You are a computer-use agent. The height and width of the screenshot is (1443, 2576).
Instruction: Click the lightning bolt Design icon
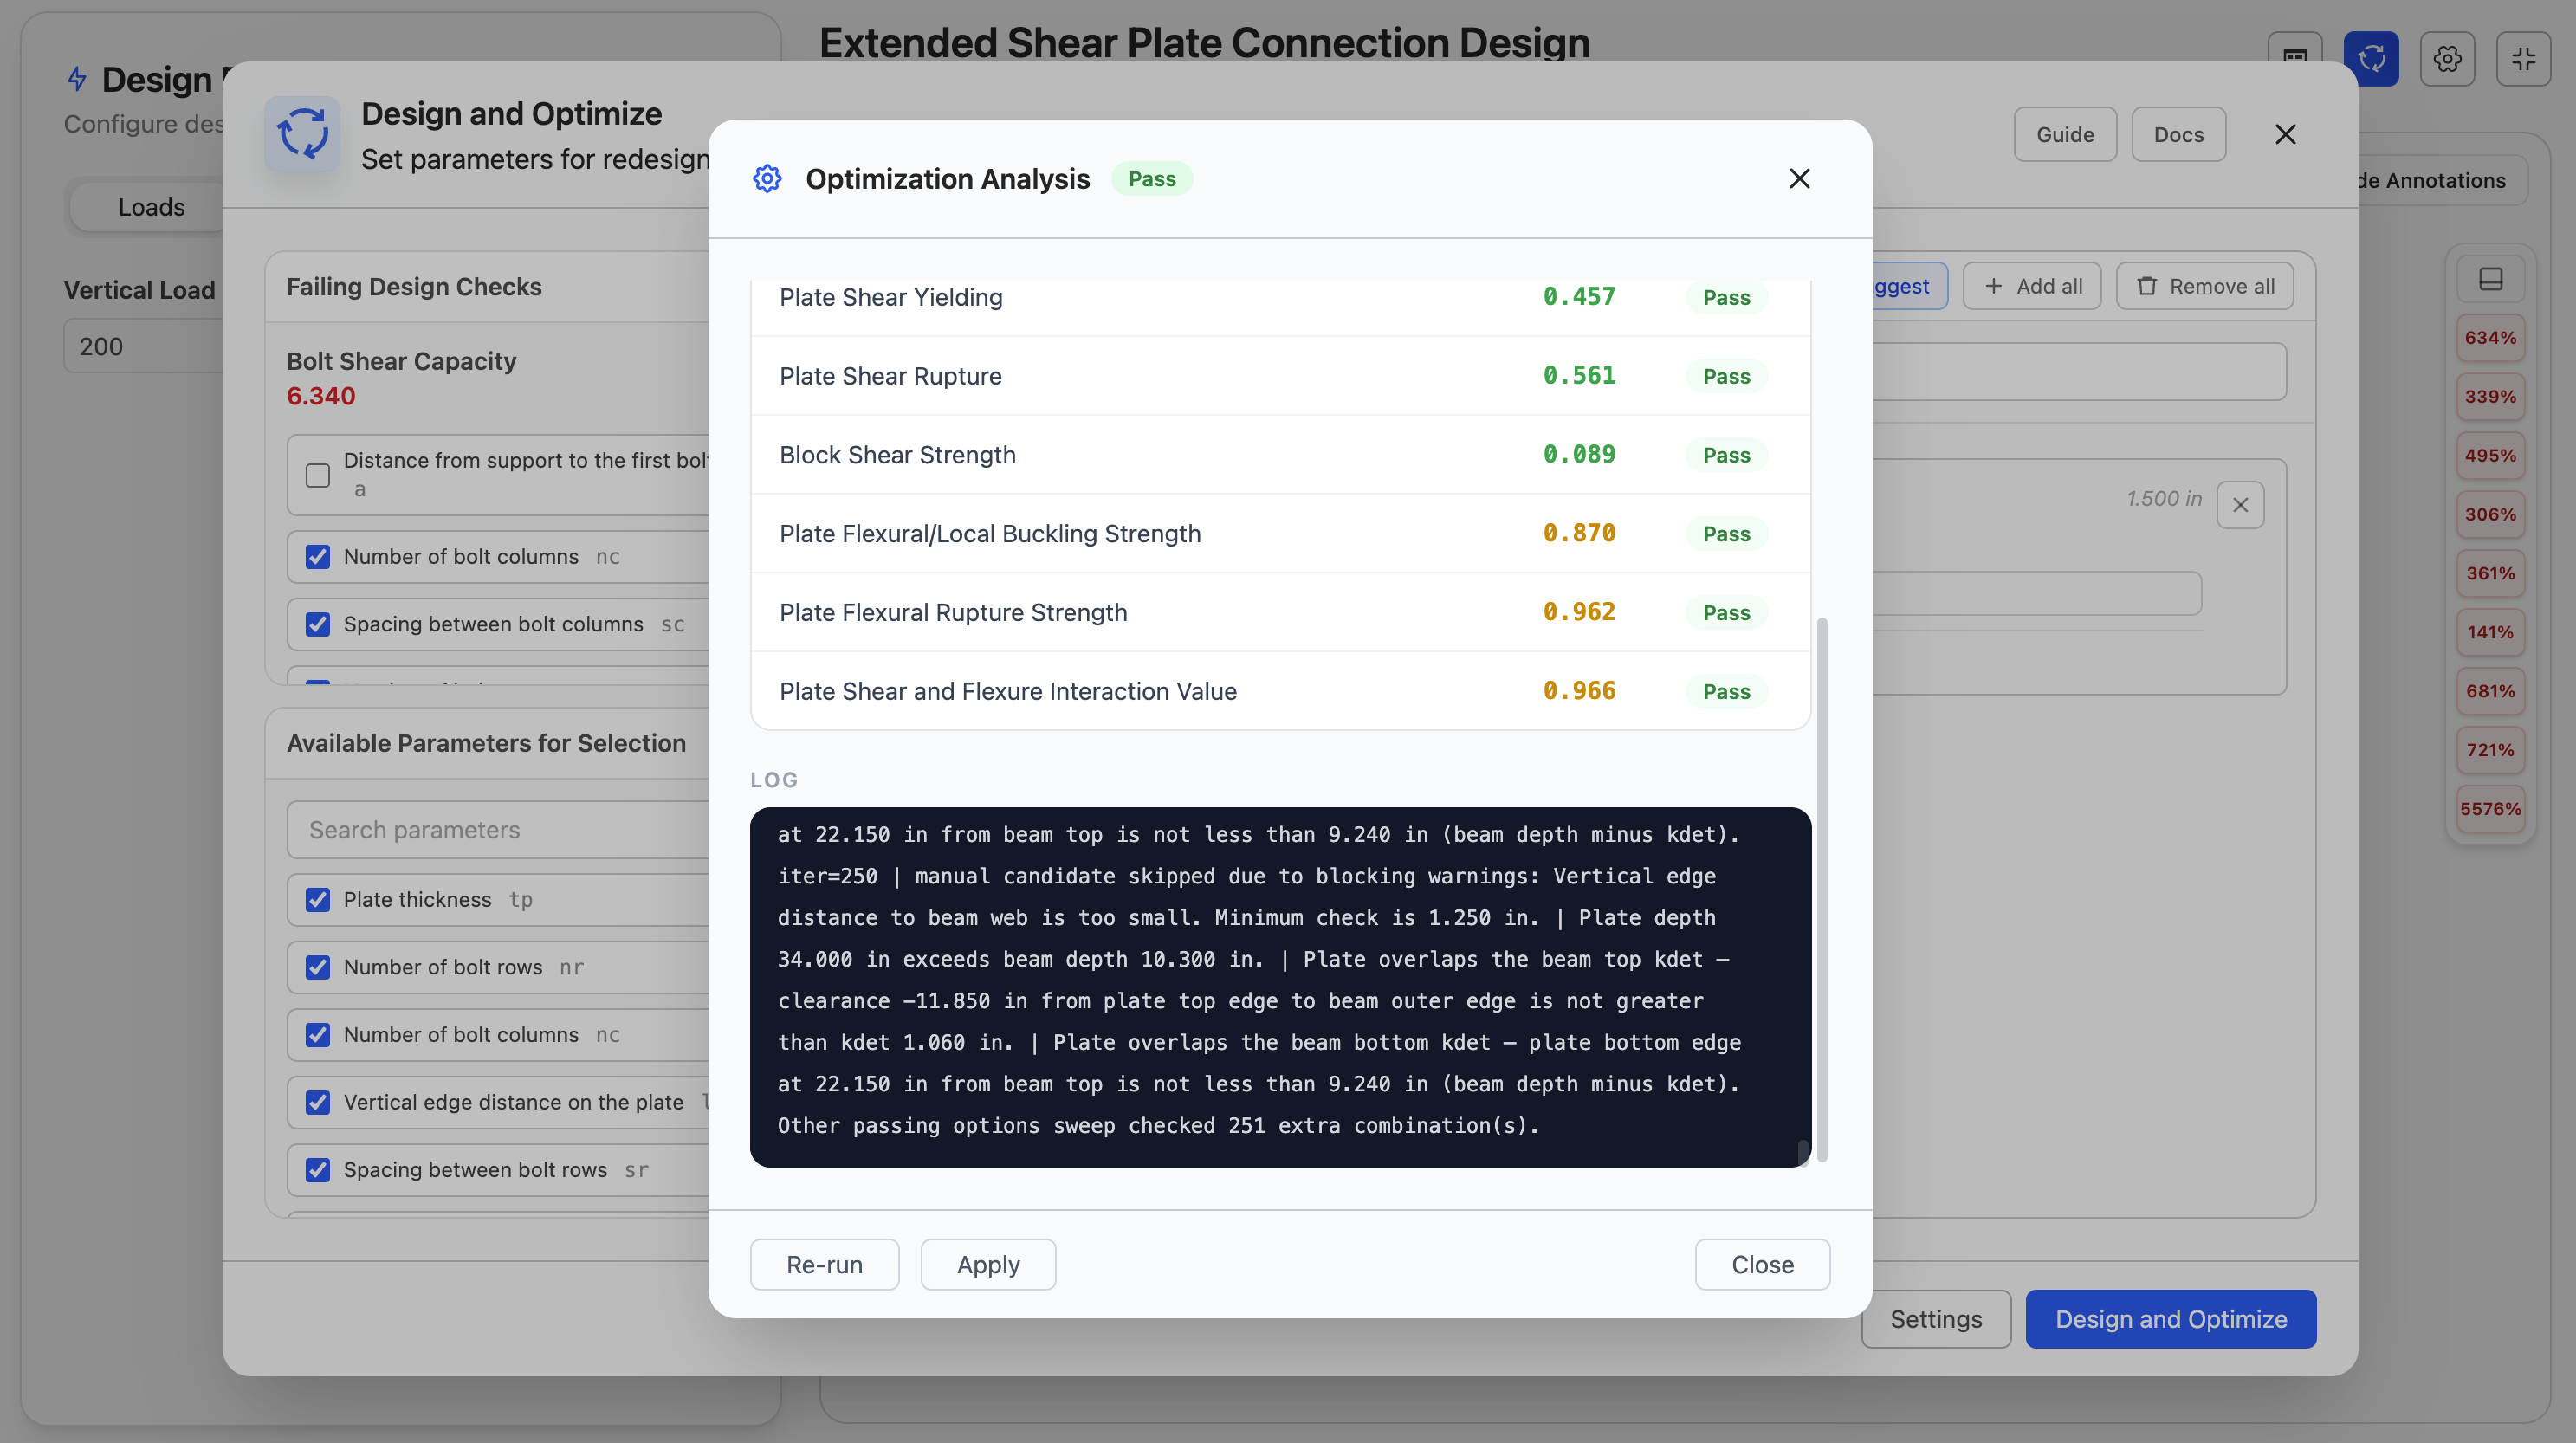point(77,79)
